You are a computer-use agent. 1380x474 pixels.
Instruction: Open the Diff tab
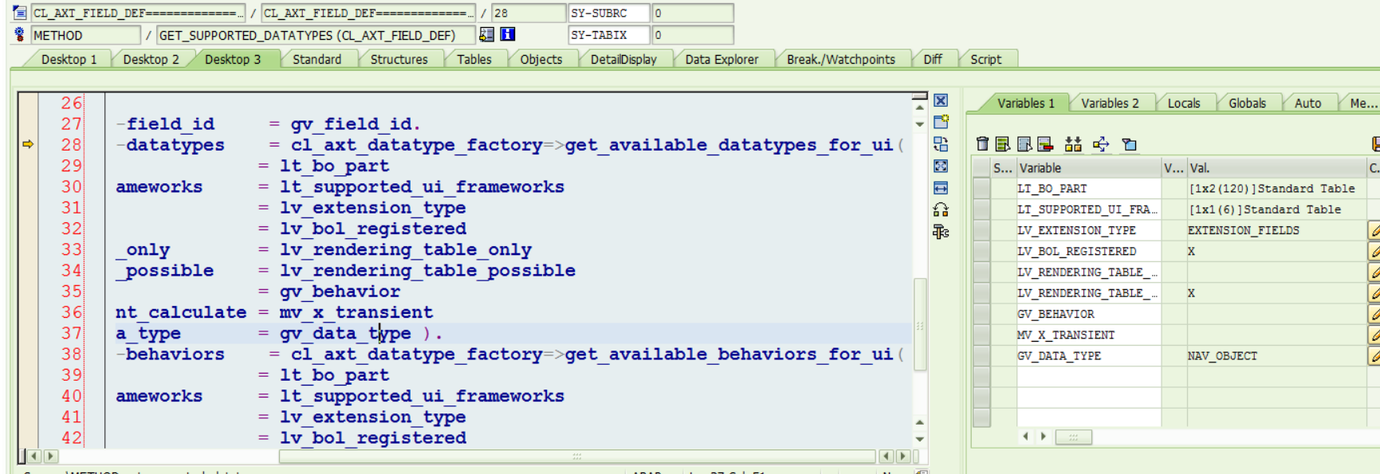tap(933, 59)
